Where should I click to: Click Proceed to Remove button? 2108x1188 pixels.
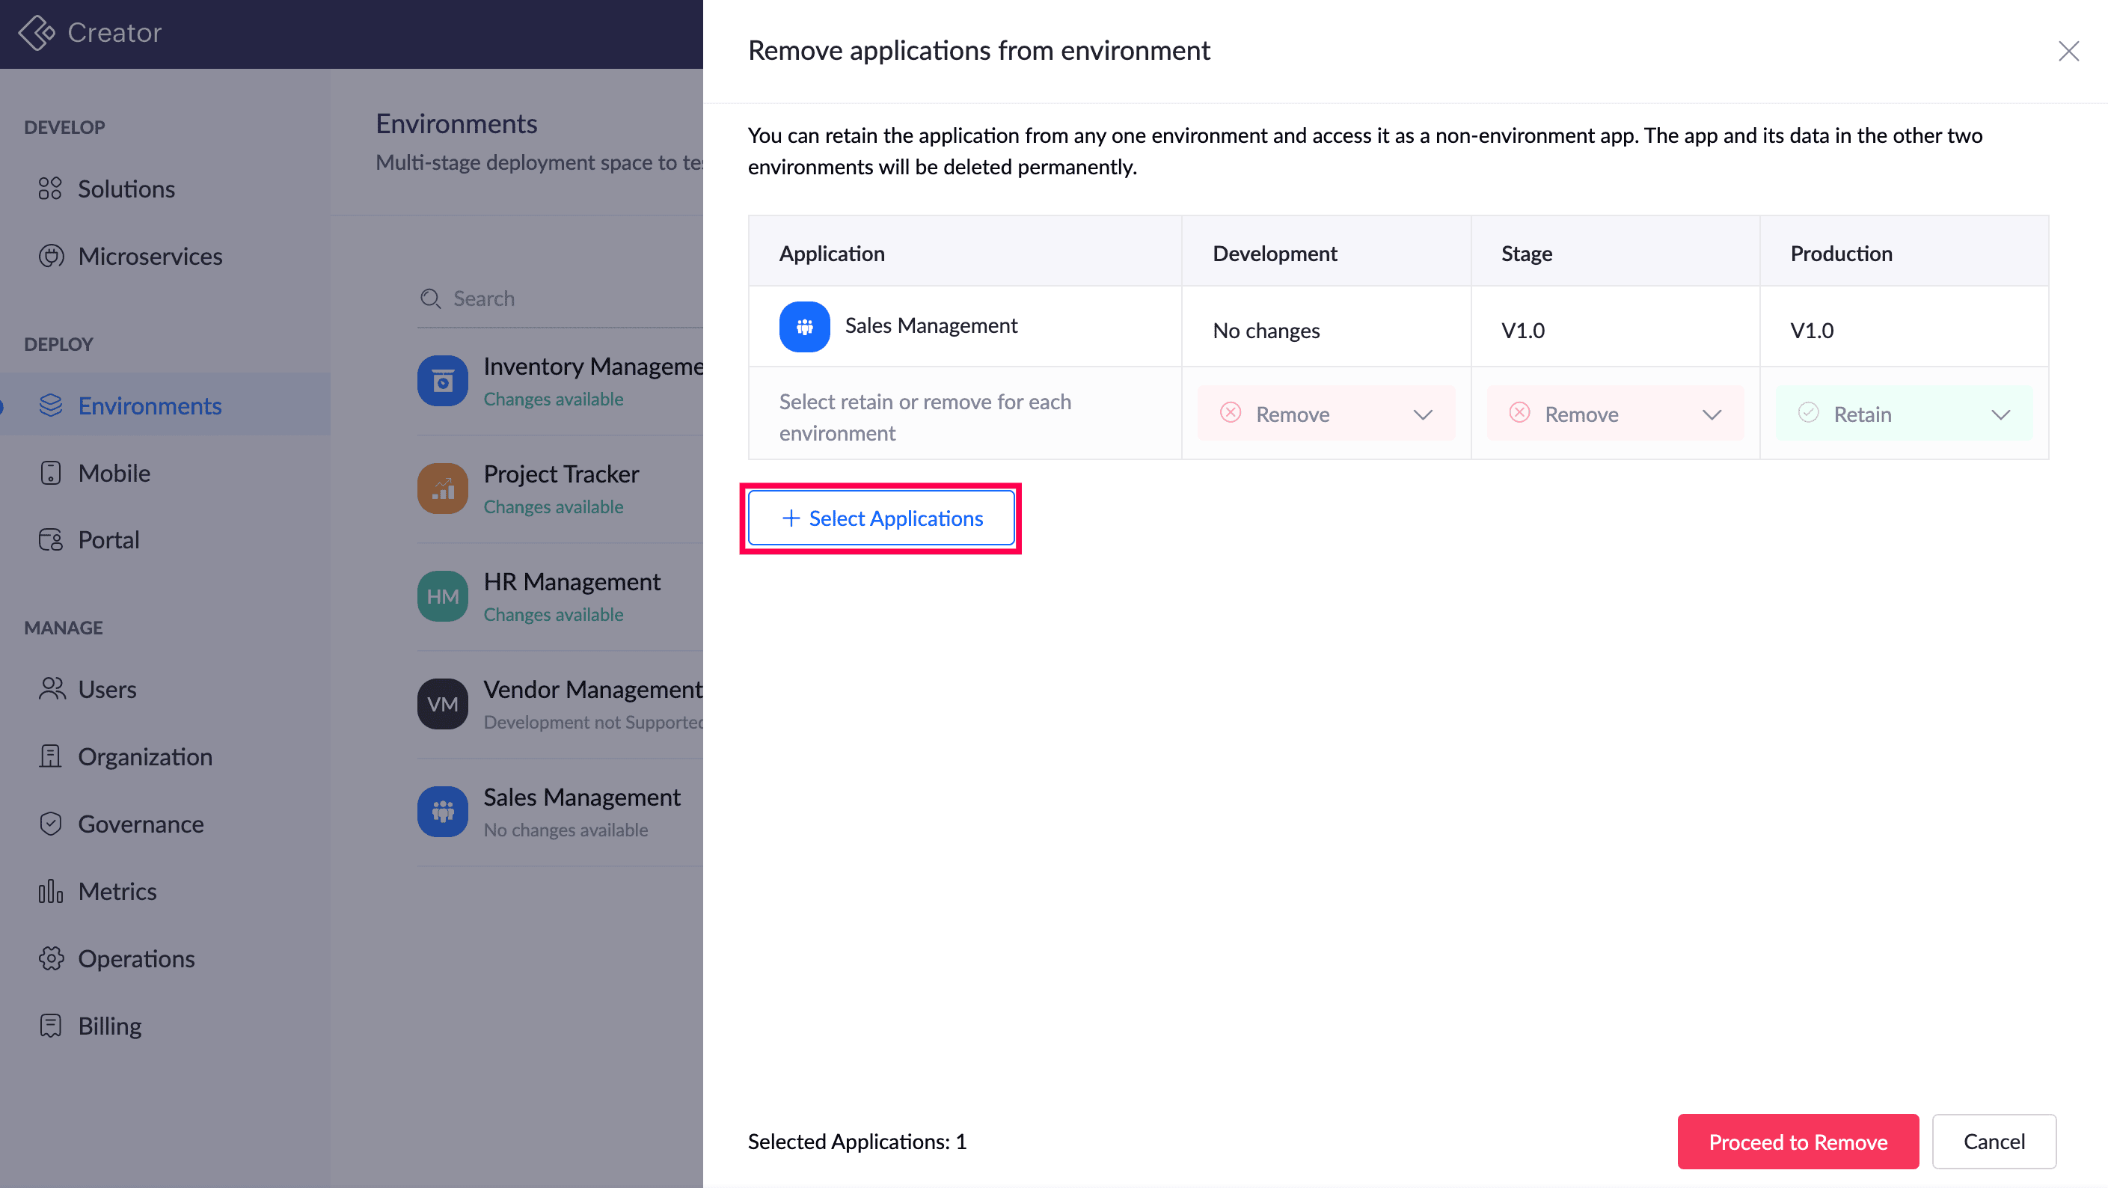pyautogui.click(x=1797, y=1142)
